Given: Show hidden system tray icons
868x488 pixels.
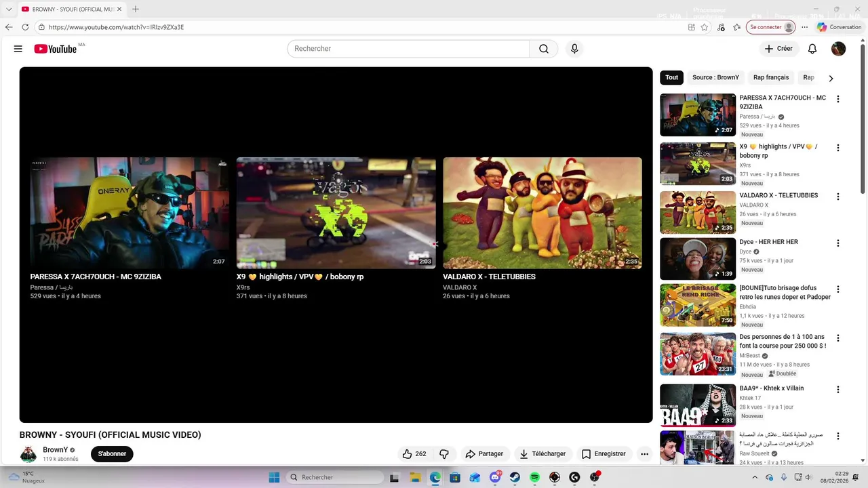Looking at the screenshot, I should [x=755, y=477].
